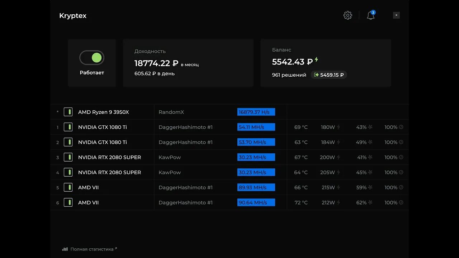459x258 pixels.
Task: Click hashrate bar 53.70 MH/s
Action: coord(256,142)
